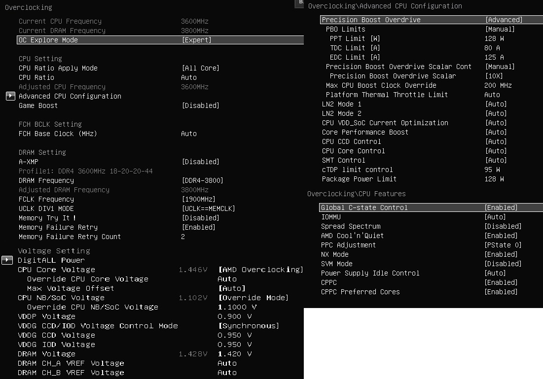The image size is (543, 379).
Task: Change CPU VDD_SoC Current Optimization setting
Action: click(x=496, y=123)
